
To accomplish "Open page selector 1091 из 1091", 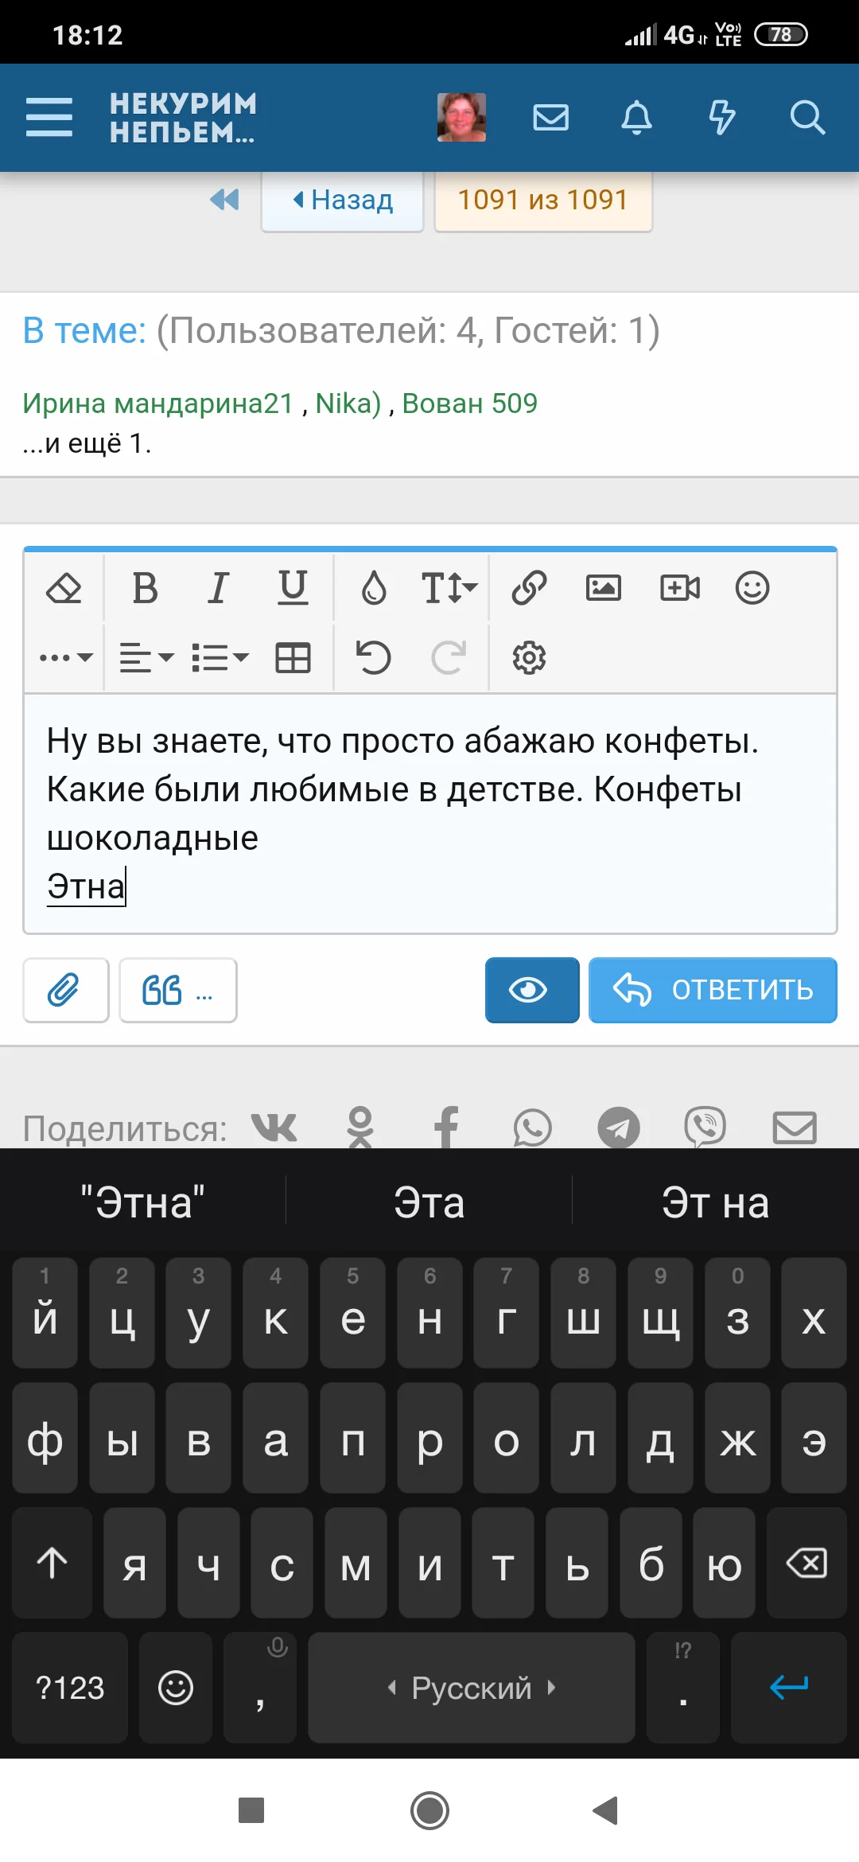I will [543, 201].
